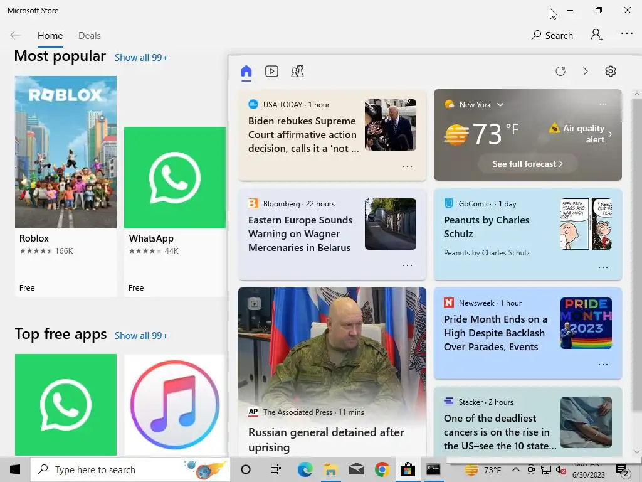This screenshot has width=642, height=482.
Task: Open the Store sign-in account icon
Action: tap(597, 35)
